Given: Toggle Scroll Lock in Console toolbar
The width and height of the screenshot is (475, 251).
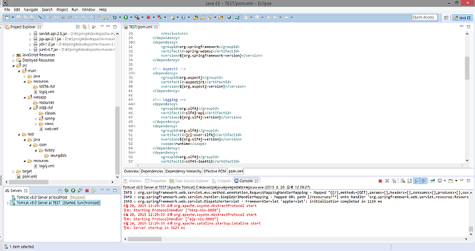Looking at the screenshot, I should click(x=409, y=181).
